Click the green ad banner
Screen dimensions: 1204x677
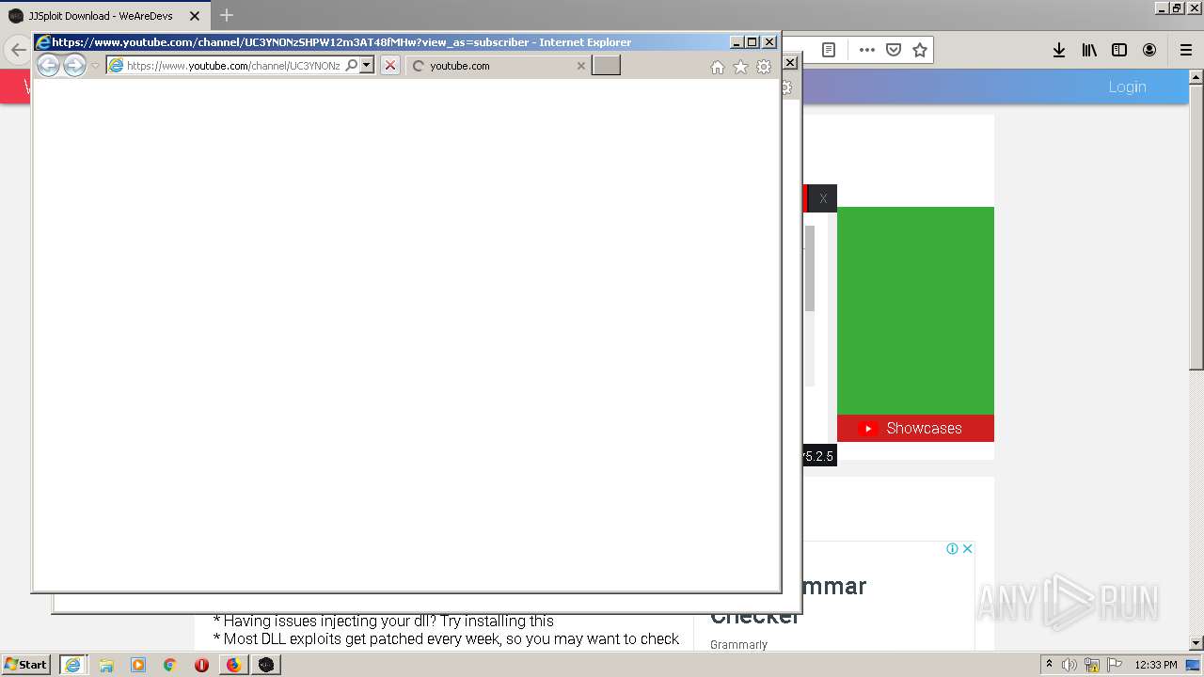915,310
